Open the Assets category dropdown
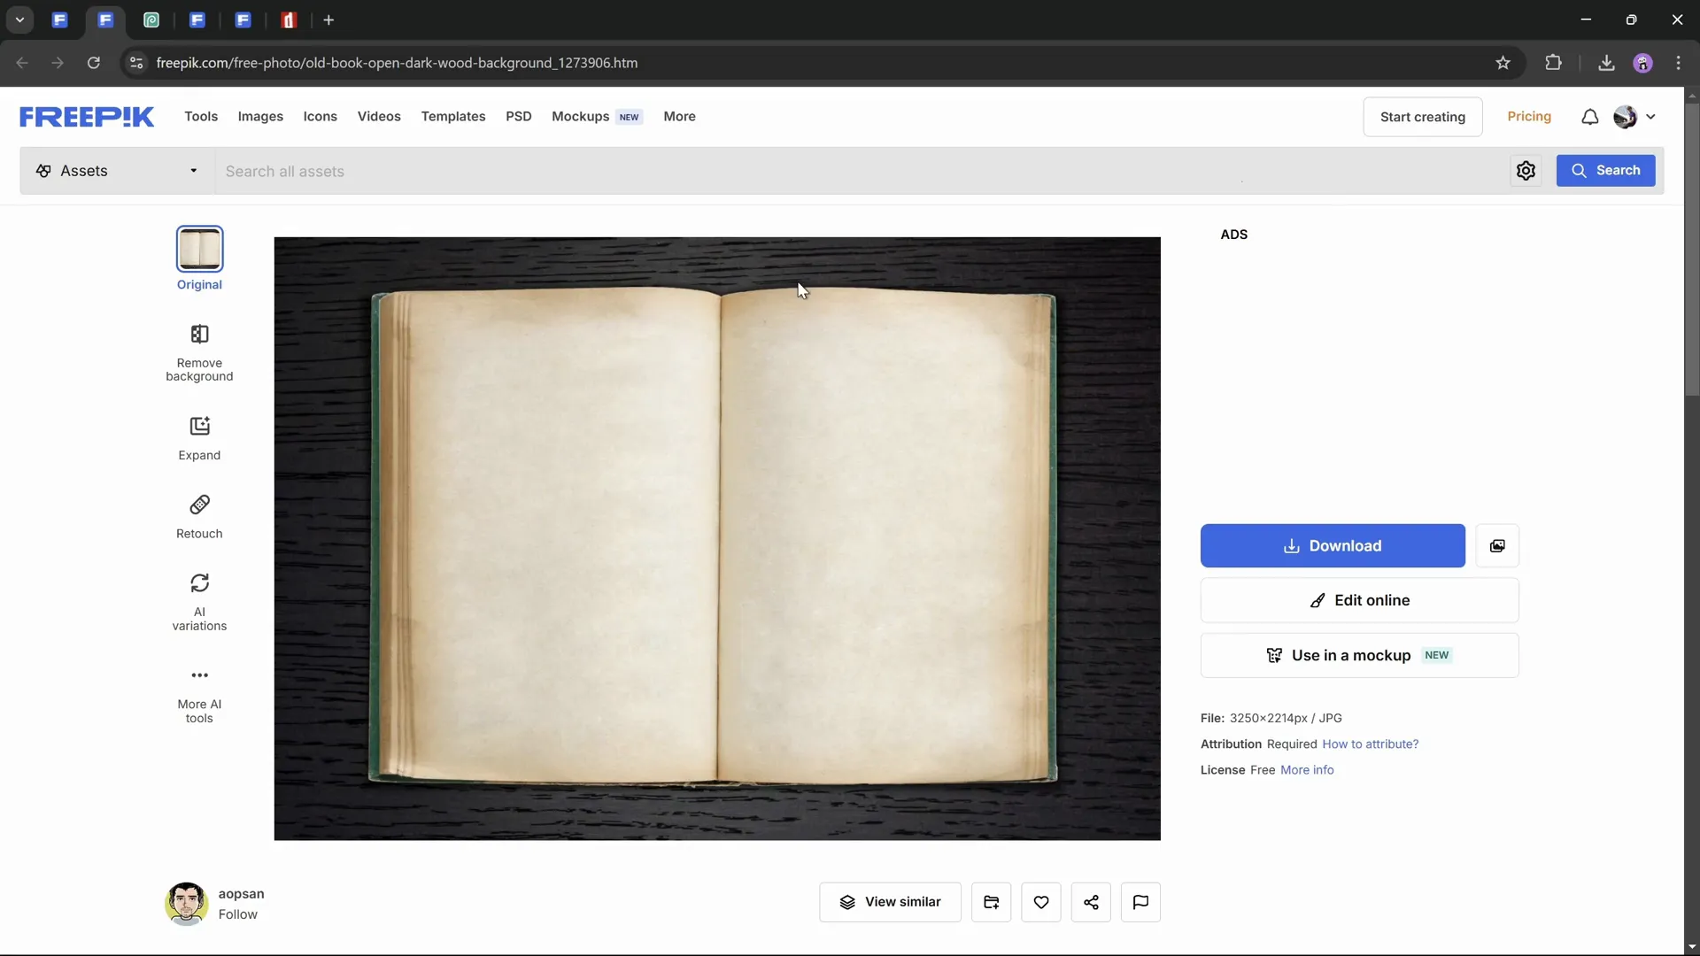The image size is (1700, 956). [x=117, y=171]
